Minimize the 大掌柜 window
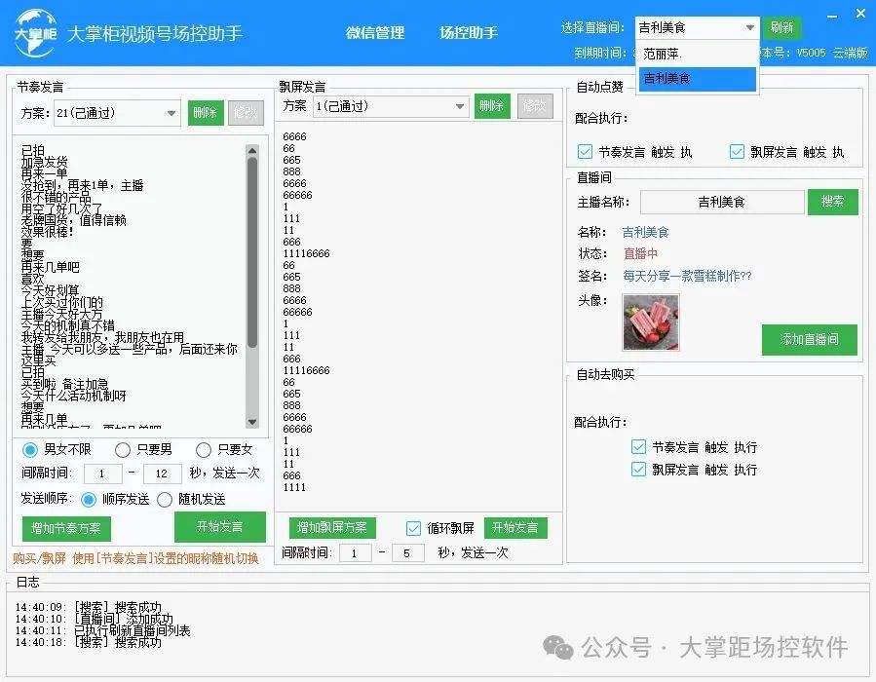876x682 pixels. [x=831, y=15]
